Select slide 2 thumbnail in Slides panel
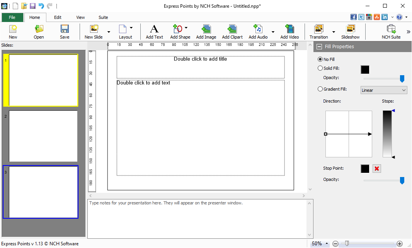Viewport: 412px width, 248px height. [43, 136]
